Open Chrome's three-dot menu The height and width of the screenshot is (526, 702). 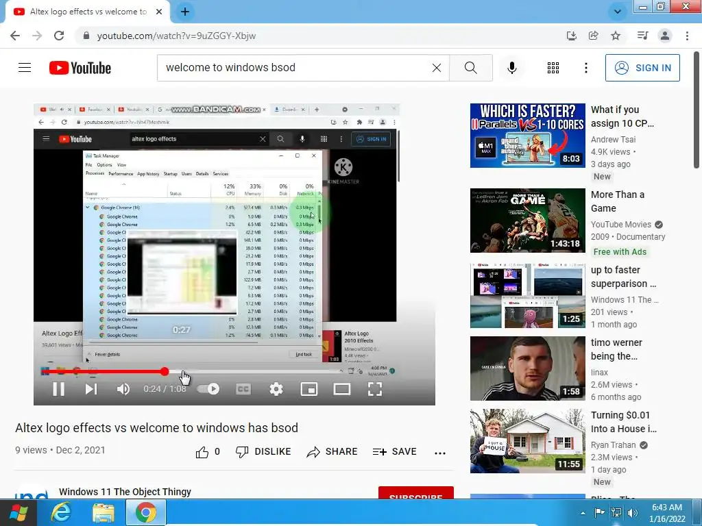pos(687,36)
